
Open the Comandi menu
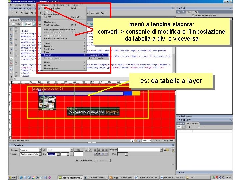pos(61,5)
